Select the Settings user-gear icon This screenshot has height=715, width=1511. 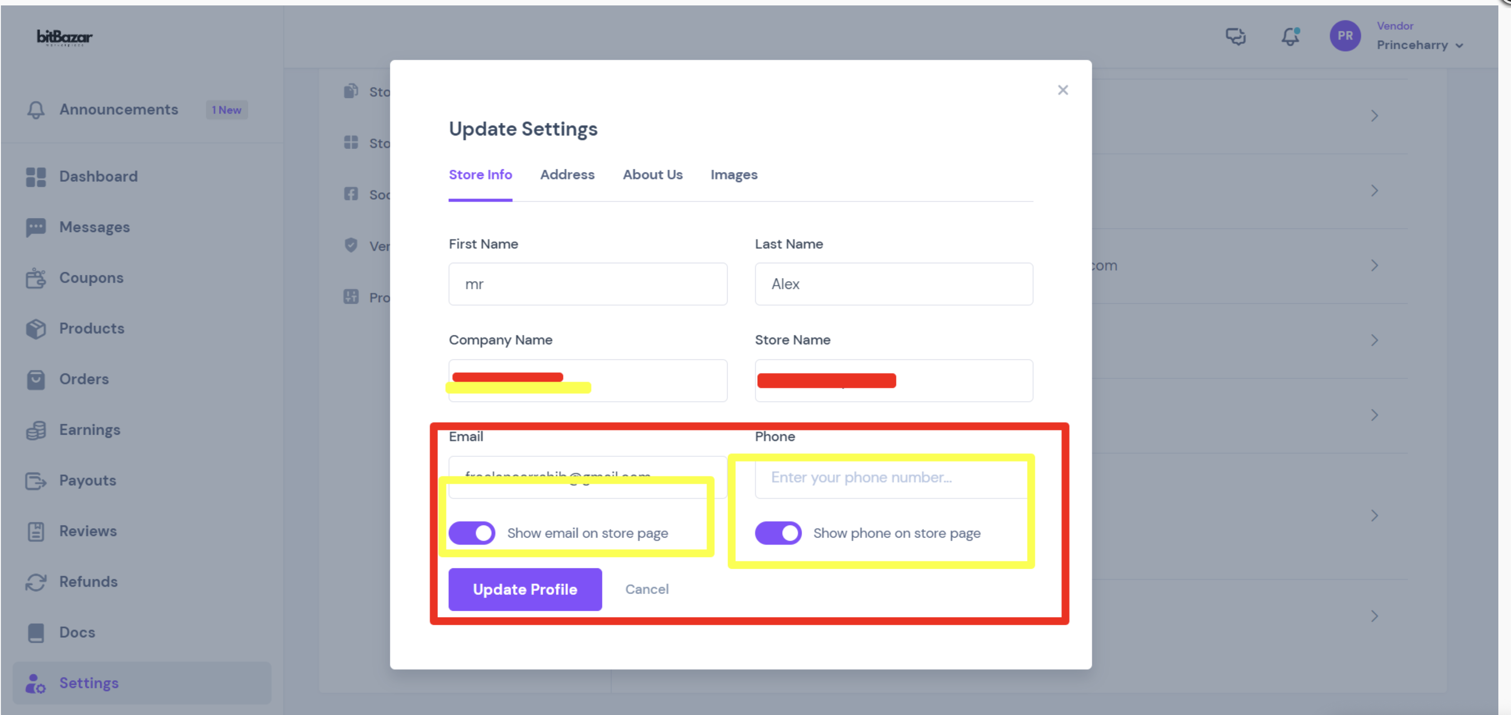click(x=36, y=683)
